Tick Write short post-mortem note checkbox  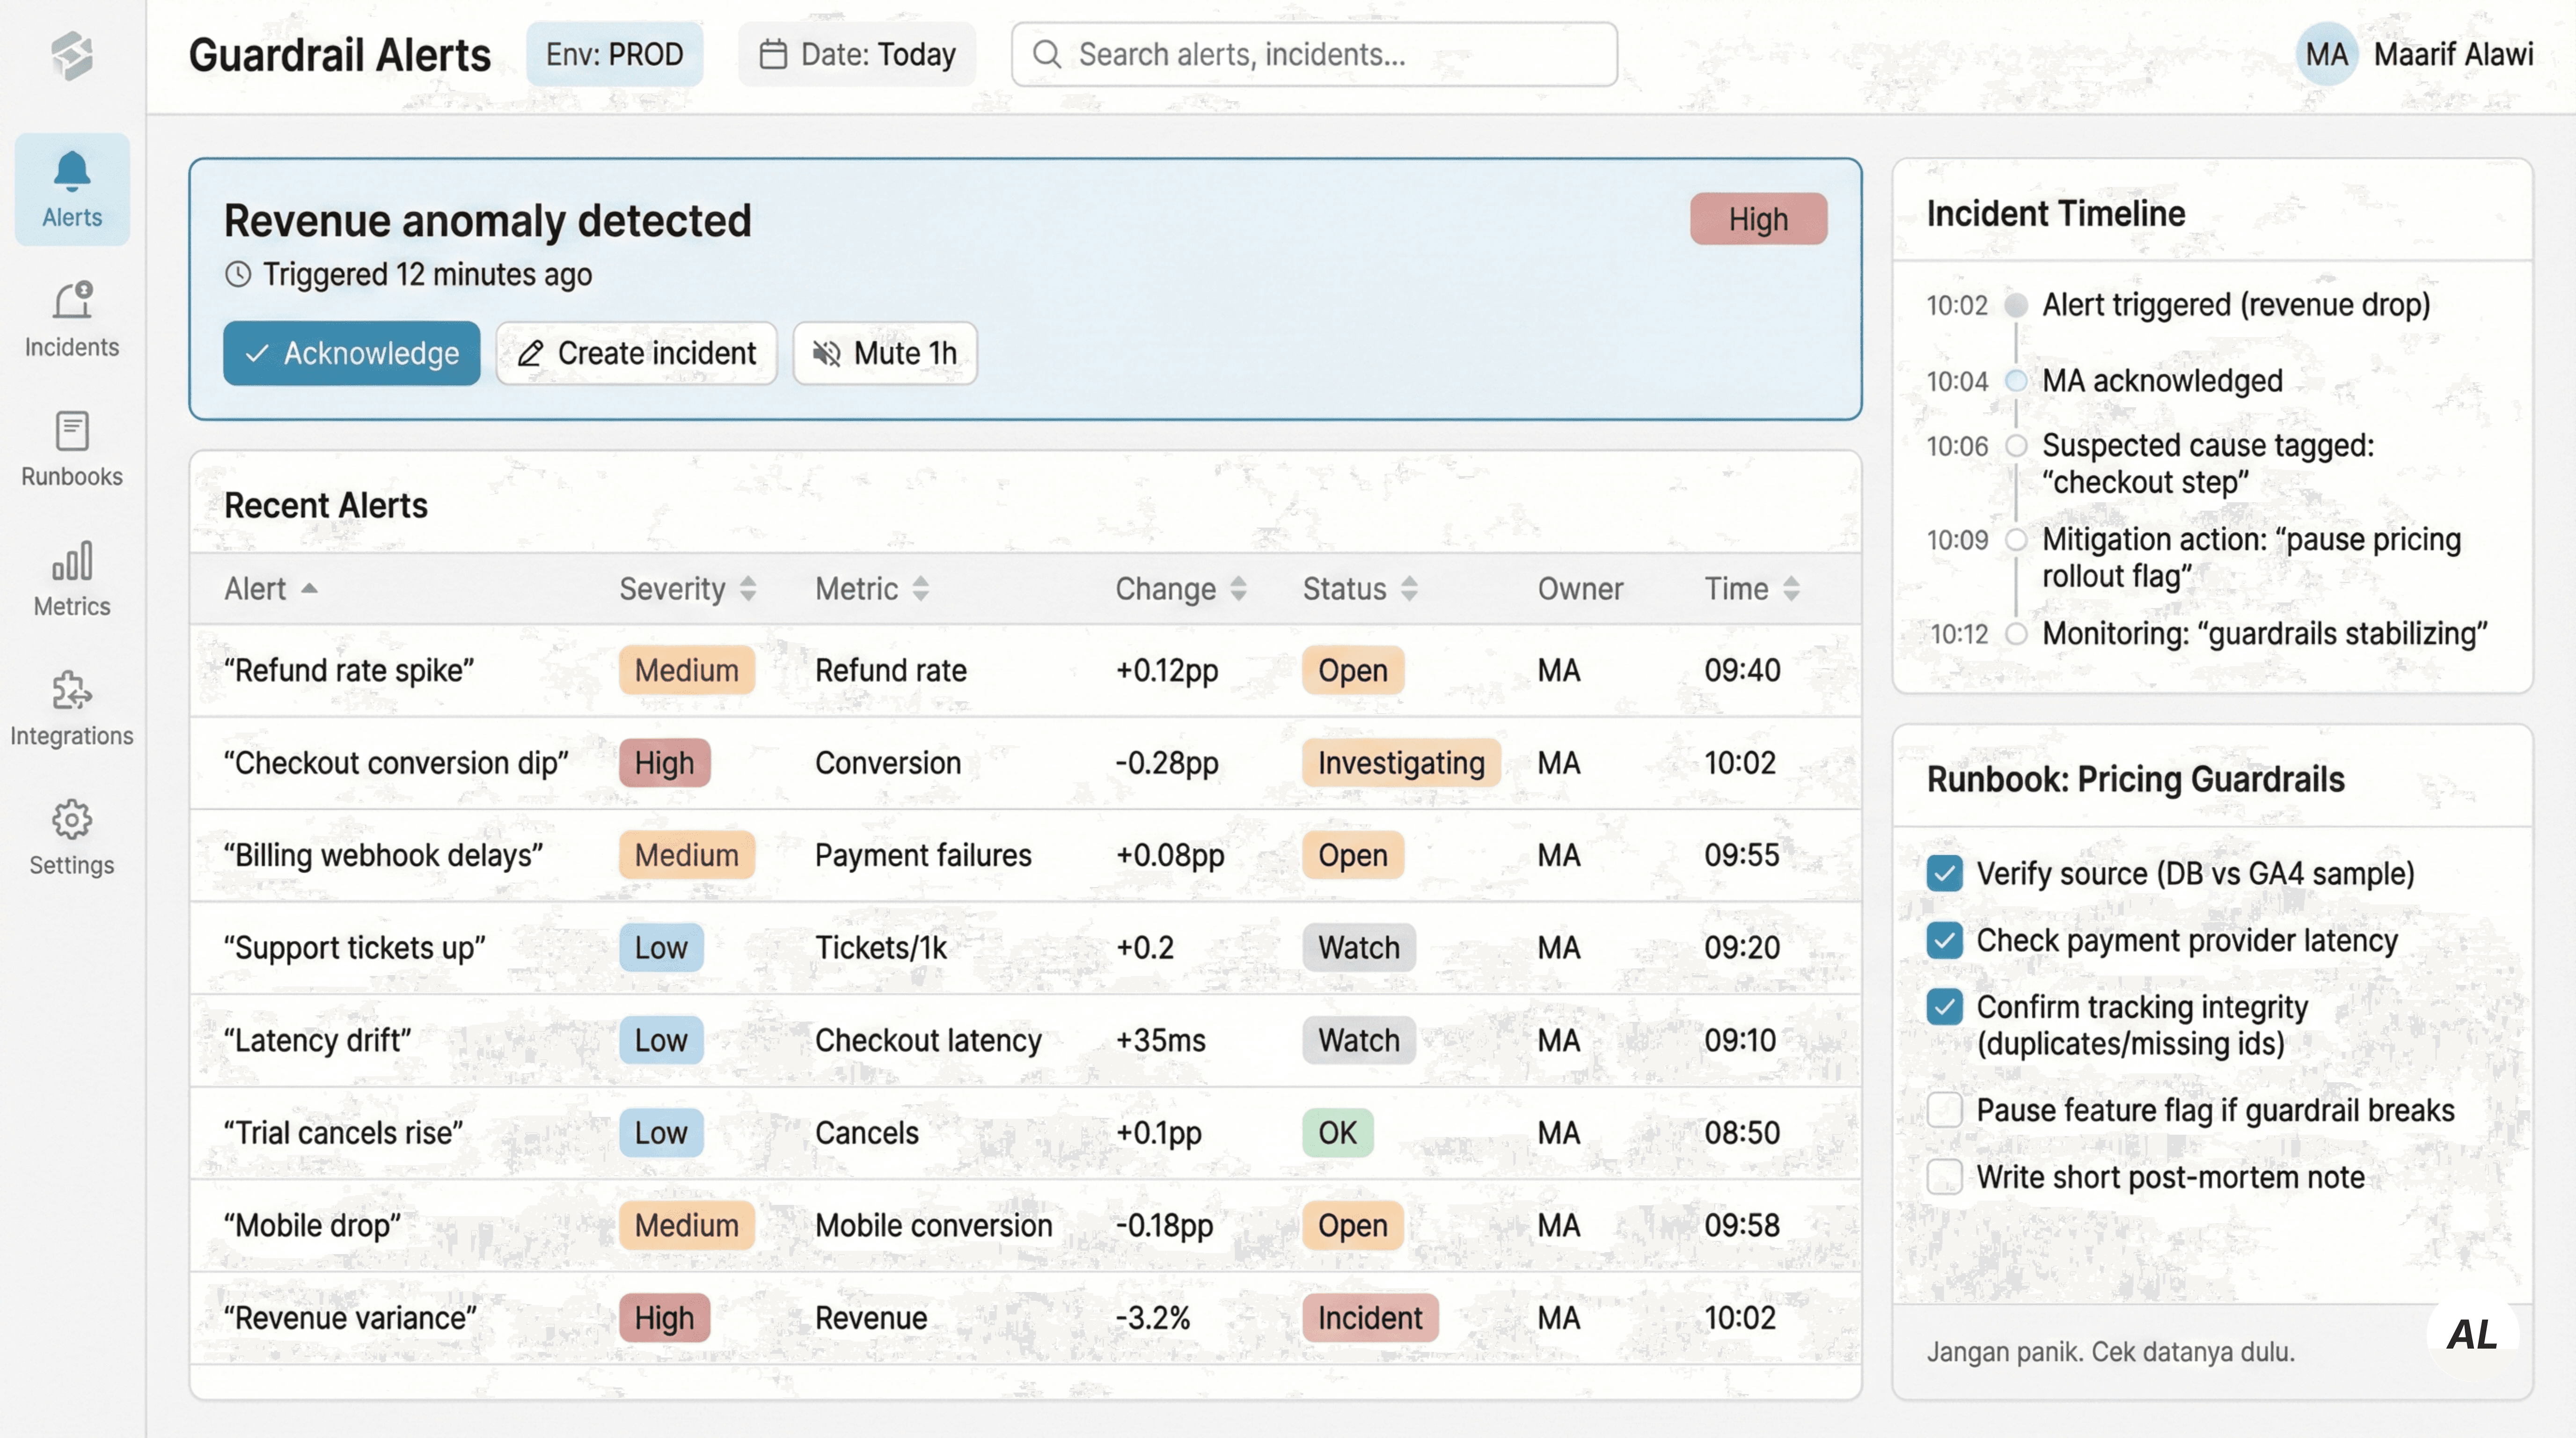pyautogui.click(x=1944, y=1177)
